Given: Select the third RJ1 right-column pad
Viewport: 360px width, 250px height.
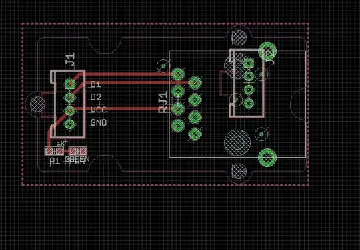Looking at the screenshot, I should tap(195, 117).
